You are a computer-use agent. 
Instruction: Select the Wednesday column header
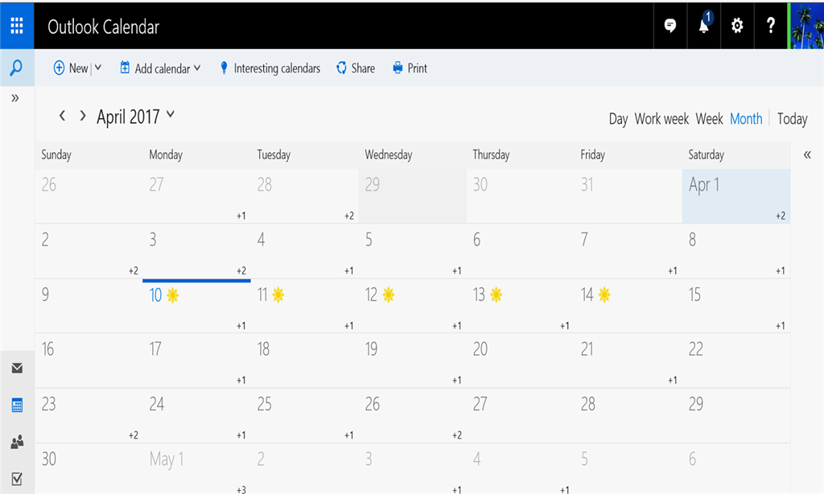pyautogui.click(x=389, y=154)
